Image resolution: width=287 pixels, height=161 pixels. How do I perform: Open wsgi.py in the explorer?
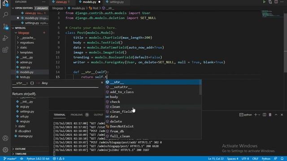[x=25, y=121]
